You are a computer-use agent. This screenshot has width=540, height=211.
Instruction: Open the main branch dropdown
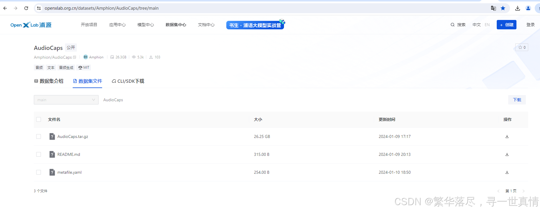pos(66,100)
